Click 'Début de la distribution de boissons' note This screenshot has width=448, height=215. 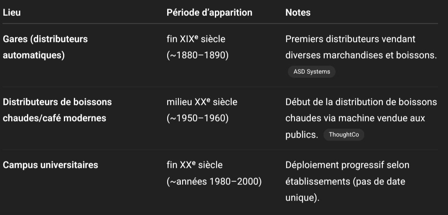(x=361, y=101)
